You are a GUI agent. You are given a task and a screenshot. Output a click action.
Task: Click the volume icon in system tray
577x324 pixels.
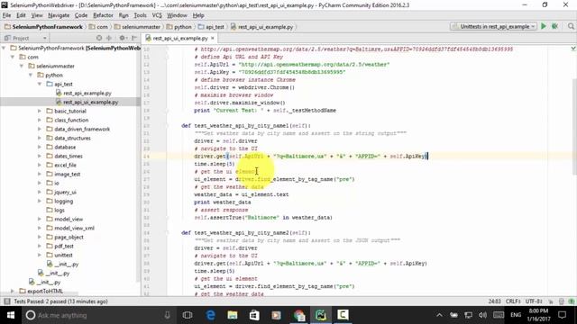coord(483,315)
